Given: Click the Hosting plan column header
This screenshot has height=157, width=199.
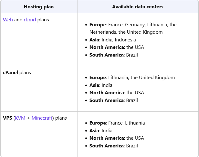Looking at the screenshot, I should point(39,6).
